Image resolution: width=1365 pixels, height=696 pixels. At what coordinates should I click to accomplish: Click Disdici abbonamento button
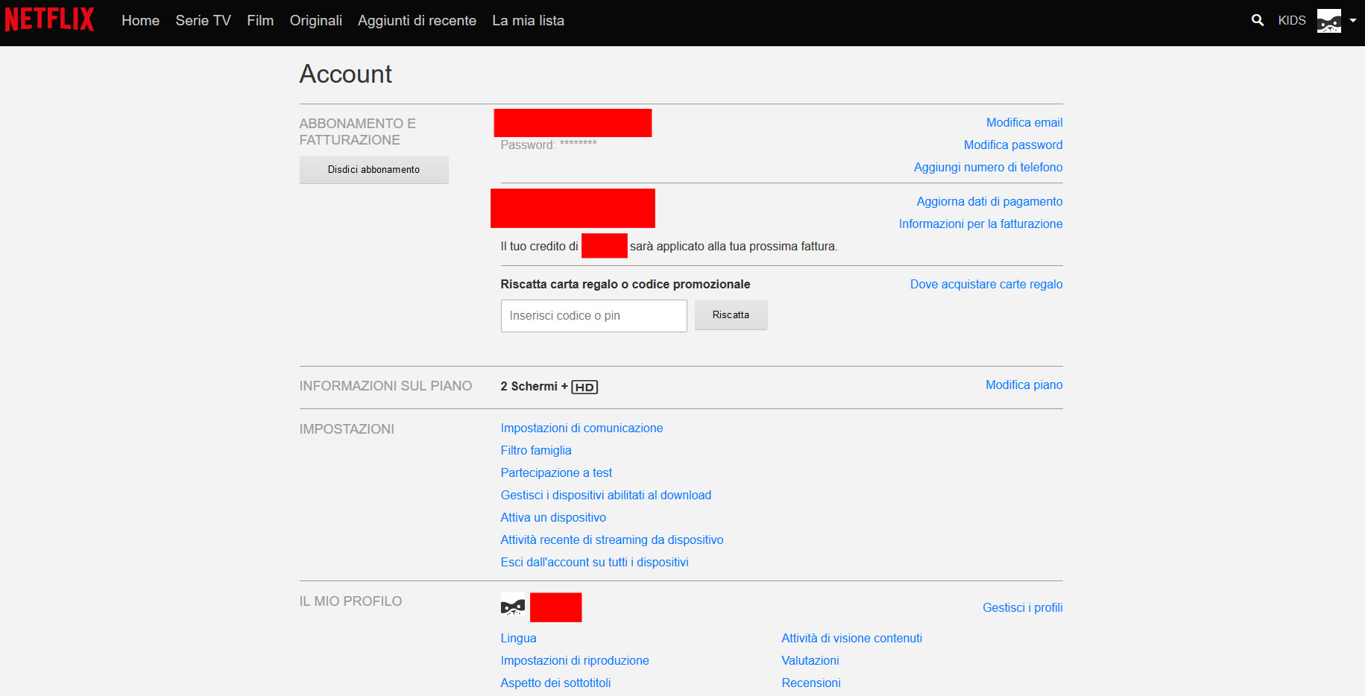pyautogui.click(x=373, y=169)
